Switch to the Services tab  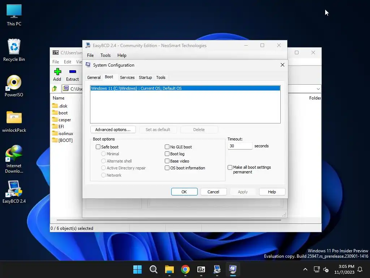127,77
